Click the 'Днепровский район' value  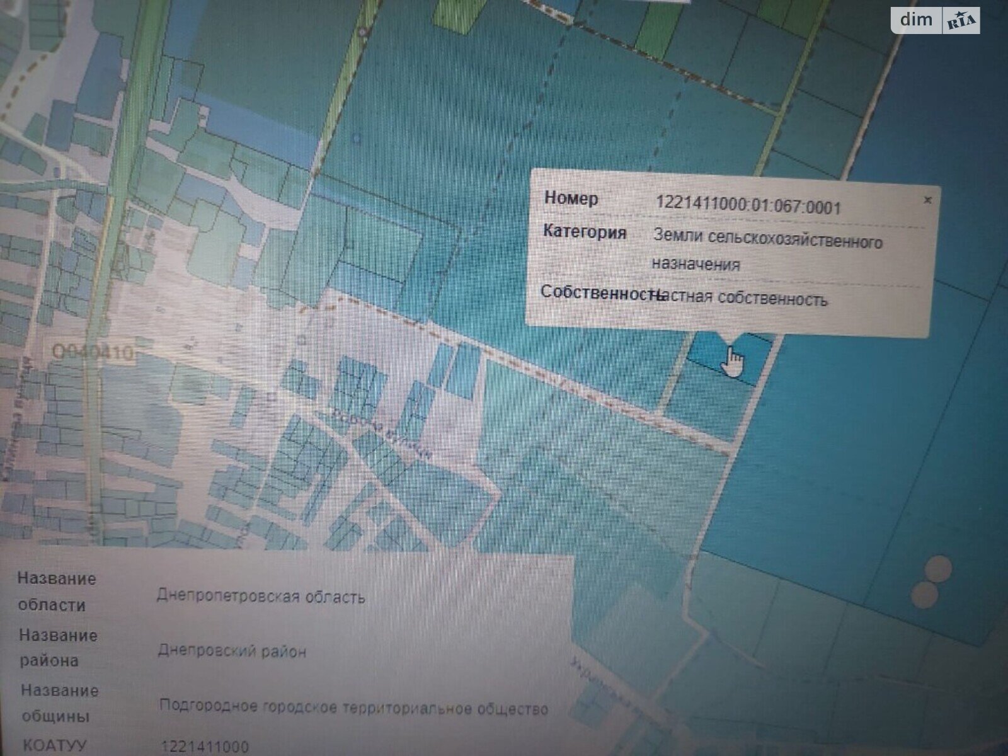pos(232,650)
